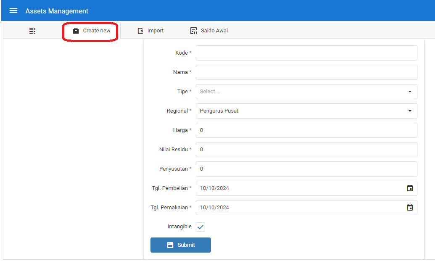Click into the Nilai Residu field

(306, 150)
